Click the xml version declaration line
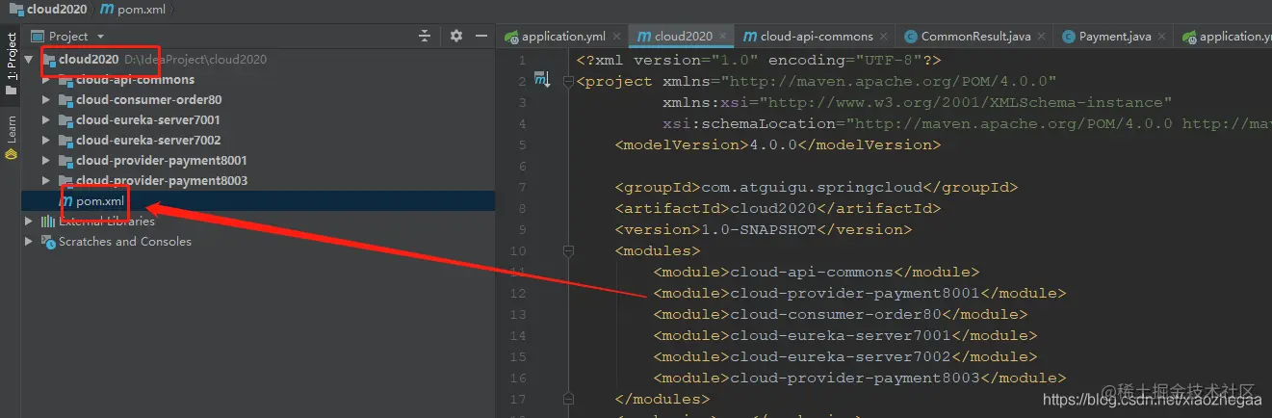This screenshot has width=1272, height=418. [759, 60]
